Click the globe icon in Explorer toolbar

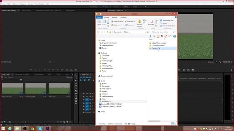click(174, 36)
